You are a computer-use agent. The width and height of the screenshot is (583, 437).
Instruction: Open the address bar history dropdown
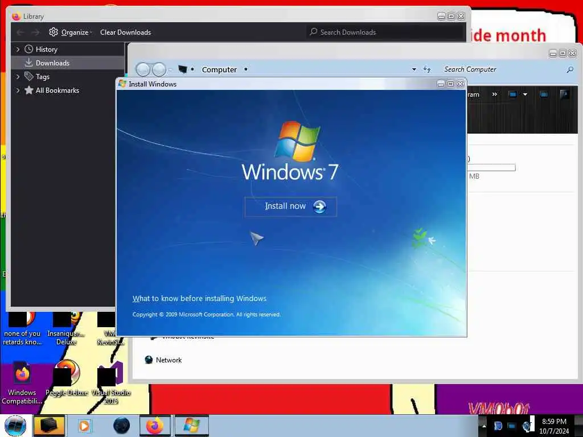414,69
